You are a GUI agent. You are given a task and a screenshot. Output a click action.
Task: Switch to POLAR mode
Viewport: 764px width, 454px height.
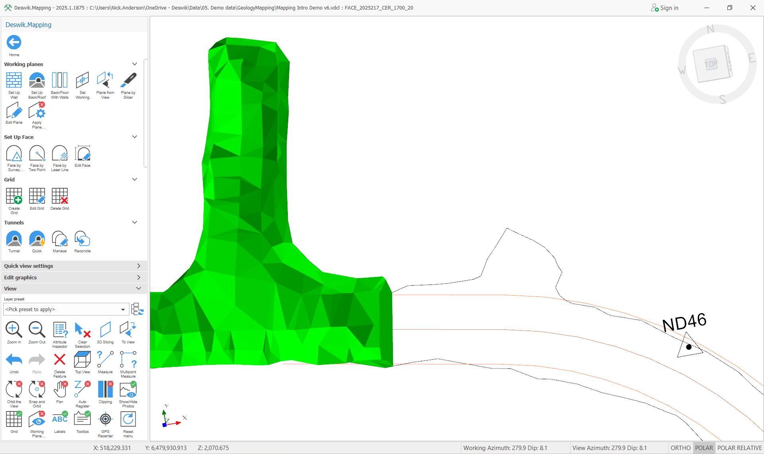pyautogui.click(x=704, y=448)
